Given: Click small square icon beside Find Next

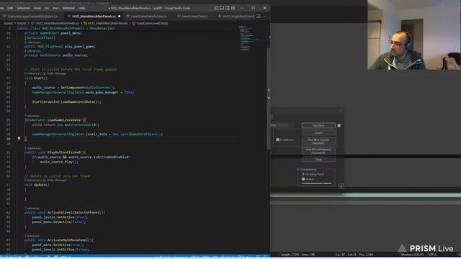Looking at the screenshot, I should click(x=339, y=125).
